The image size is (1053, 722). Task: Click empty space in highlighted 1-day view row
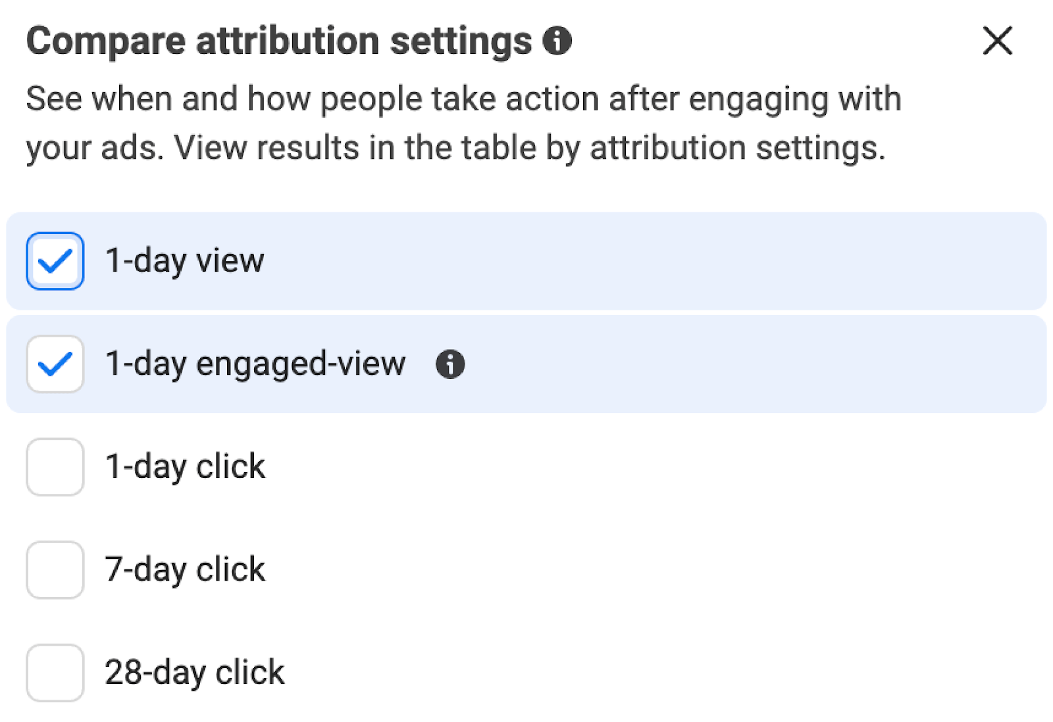pos(658,261)
